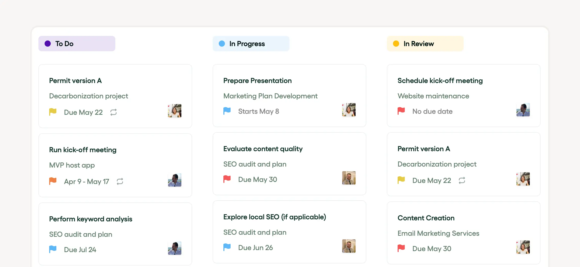The image size is (580, 267).
Task: Click the Email Marketing Services project label
Action: pyautogui.click(x=438, y=233)
